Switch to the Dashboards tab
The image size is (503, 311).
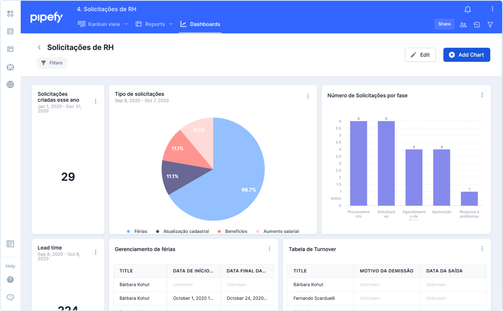(200, 24)
